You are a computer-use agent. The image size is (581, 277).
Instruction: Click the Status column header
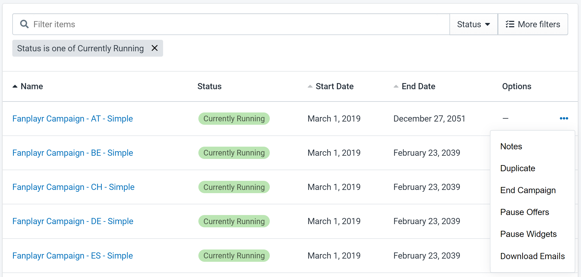click(x=209, y=86)
